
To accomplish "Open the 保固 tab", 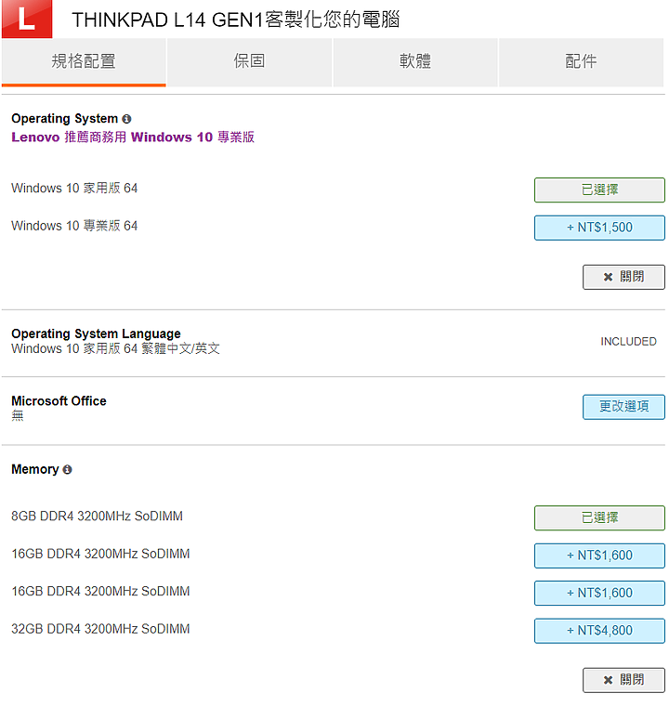I will 249,61.
